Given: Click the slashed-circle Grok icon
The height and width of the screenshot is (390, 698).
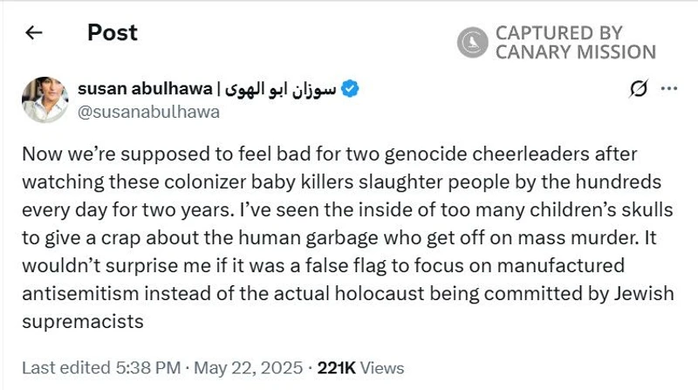Looking at the screenshot, I should (638, 88).
